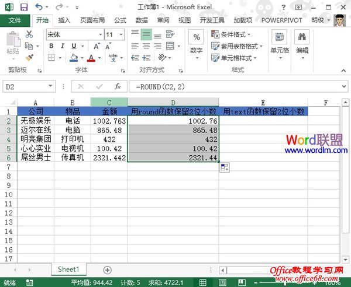Click the add new sheet plus icon
Viewport: 351px width, 287px height.
(107, 270)
